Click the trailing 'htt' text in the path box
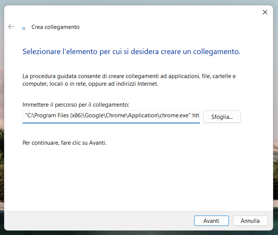 coord(196,117)
